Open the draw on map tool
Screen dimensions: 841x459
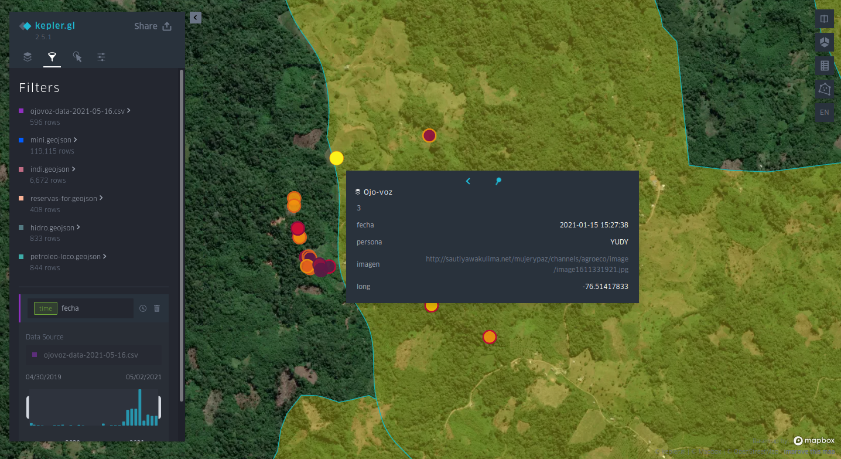tap(825, 89)
